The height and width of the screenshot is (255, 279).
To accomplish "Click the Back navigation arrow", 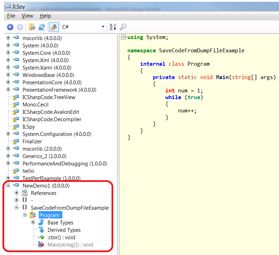I will click(10, 27).
